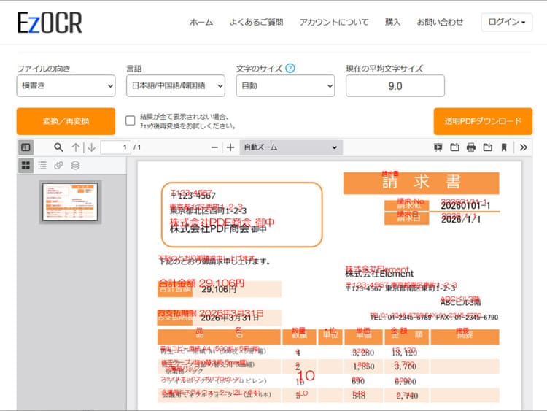Click the 請求書 title in document

point(422,183)
